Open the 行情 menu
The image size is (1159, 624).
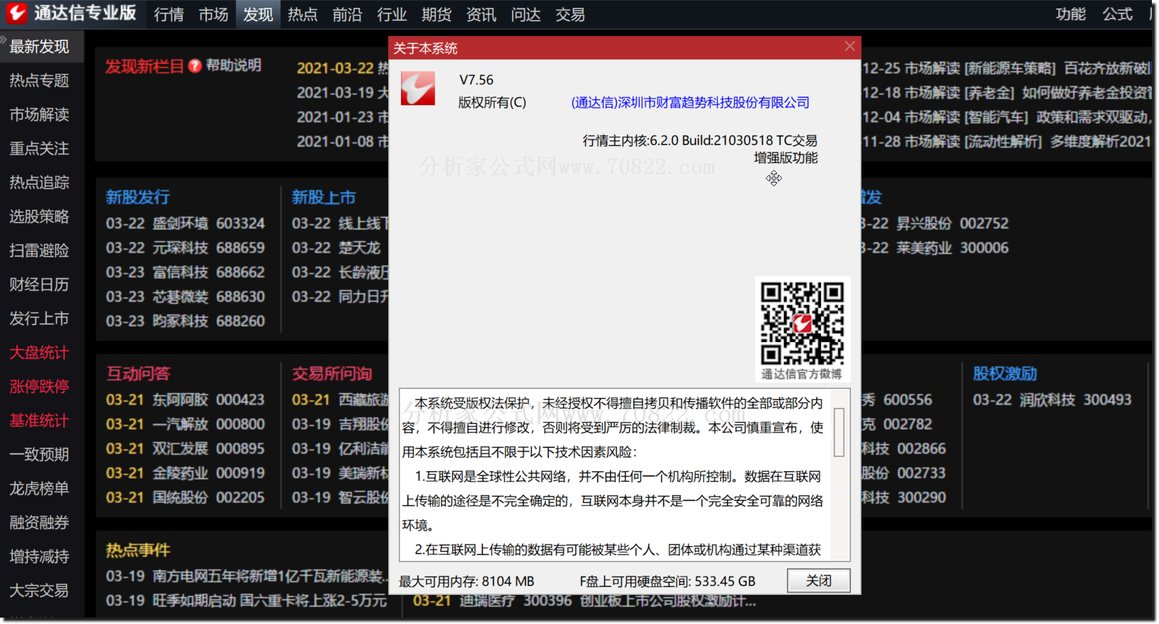tap(169, 15)
